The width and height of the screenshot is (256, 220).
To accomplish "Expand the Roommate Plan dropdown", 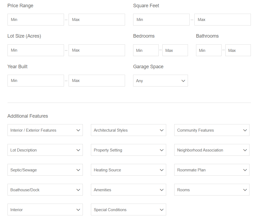I will [x=212, y=170].
